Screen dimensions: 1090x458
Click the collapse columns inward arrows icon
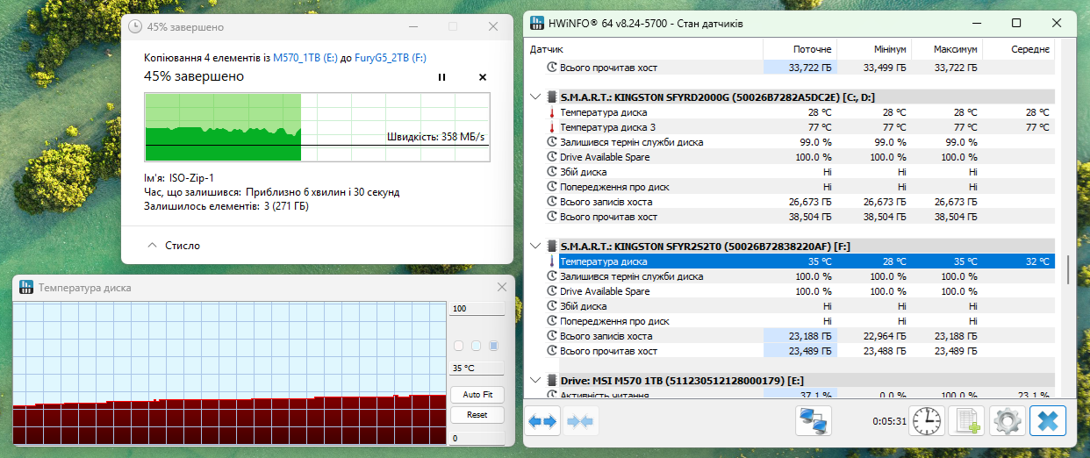pyautogui.click(x=579, y=422)
